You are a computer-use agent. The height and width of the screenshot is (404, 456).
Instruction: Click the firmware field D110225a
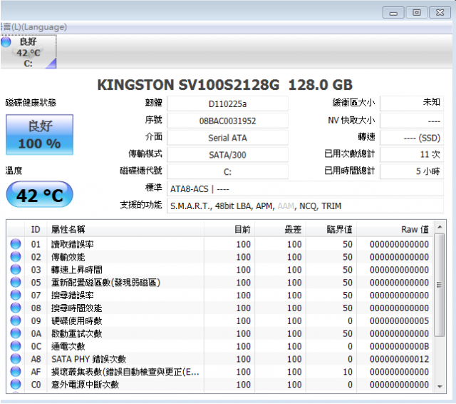point(227,103)
